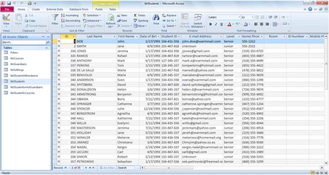Save the current record
The image size is (329, 175).
122,21
